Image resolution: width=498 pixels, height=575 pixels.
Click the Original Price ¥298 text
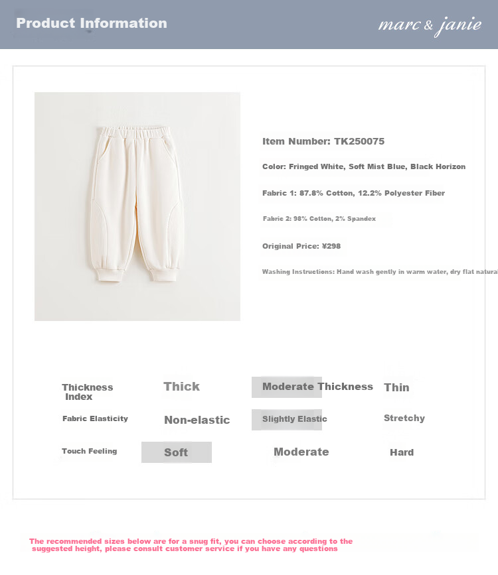coord(301,246)
